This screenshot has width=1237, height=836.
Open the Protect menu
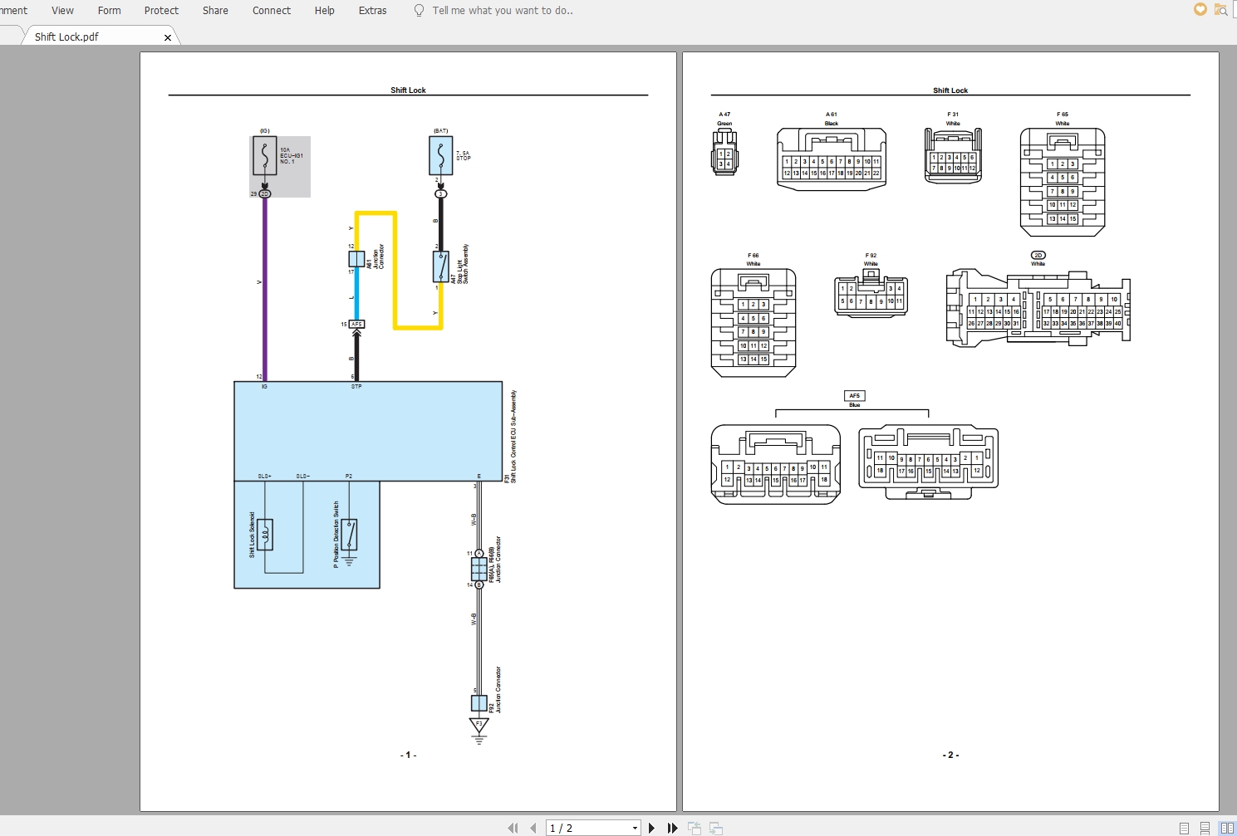[x=161, y=11]
